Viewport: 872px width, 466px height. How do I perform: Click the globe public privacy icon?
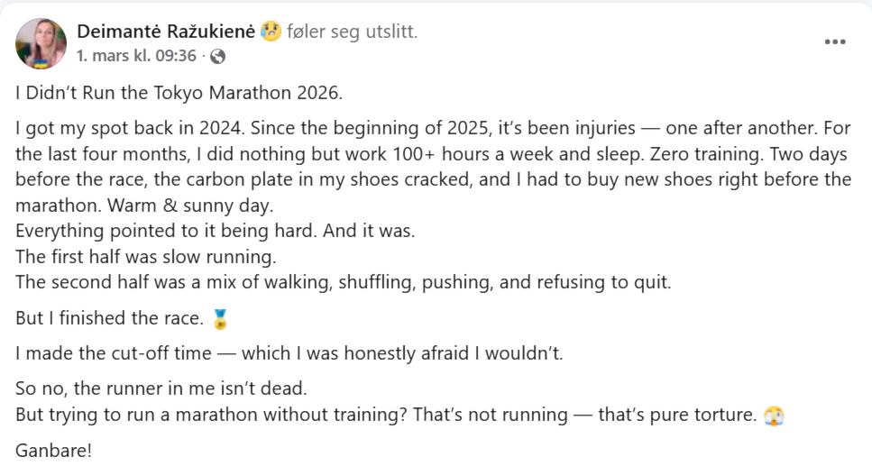tap(217, 56)
